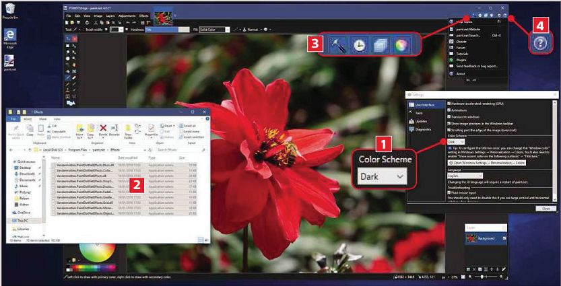The height and width of the screenshot is (286, 561).
Task: Switch to Share tab in Explorer ribbon
Action: coord(42,119)
